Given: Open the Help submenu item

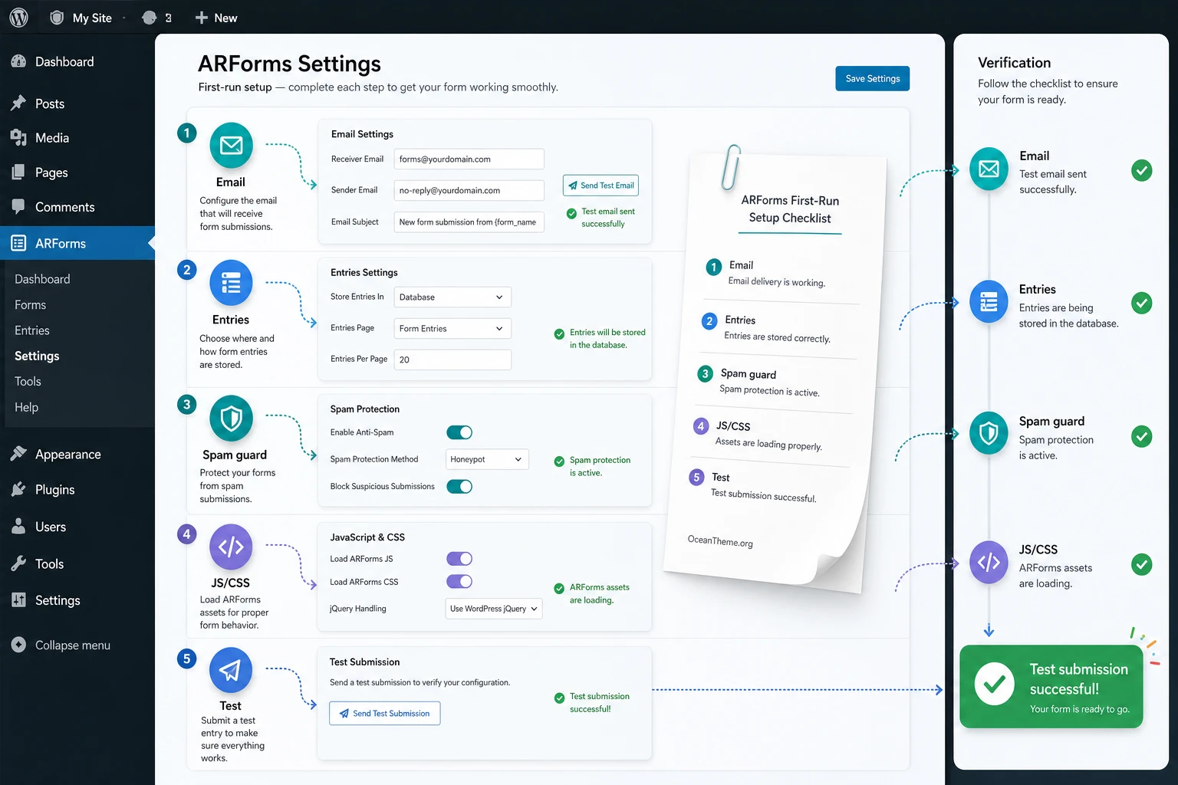Looking at the screenshot, I should pos(26,407).
